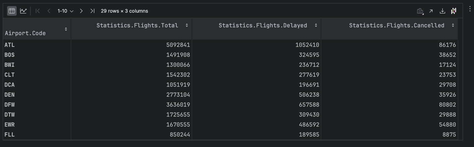Open table in new tab arrow
This screenshot has width=474, height=147.
click(431, 11)
